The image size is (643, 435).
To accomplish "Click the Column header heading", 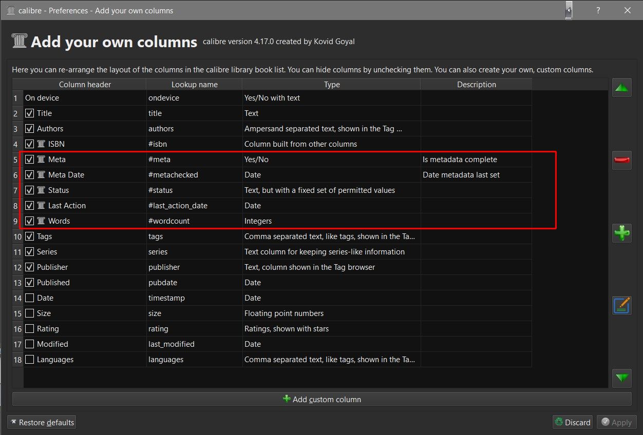I will (x=85, y=85).
